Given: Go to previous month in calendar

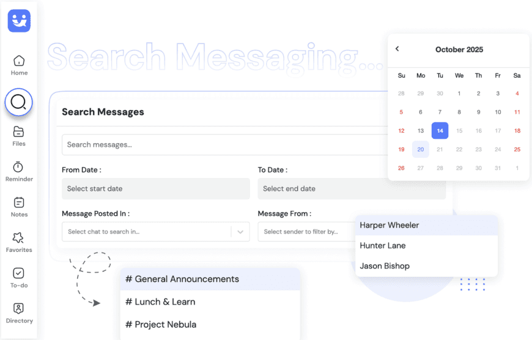Looking at the screenshot, I should [x=397, y=49].
